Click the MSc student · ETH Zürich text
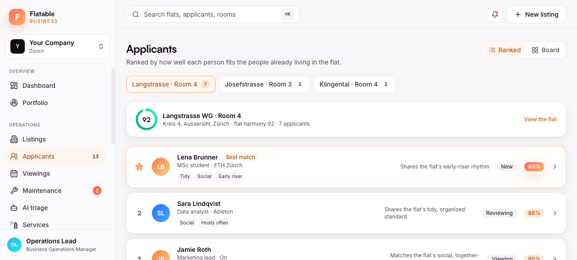 click(x=210, y=165)
